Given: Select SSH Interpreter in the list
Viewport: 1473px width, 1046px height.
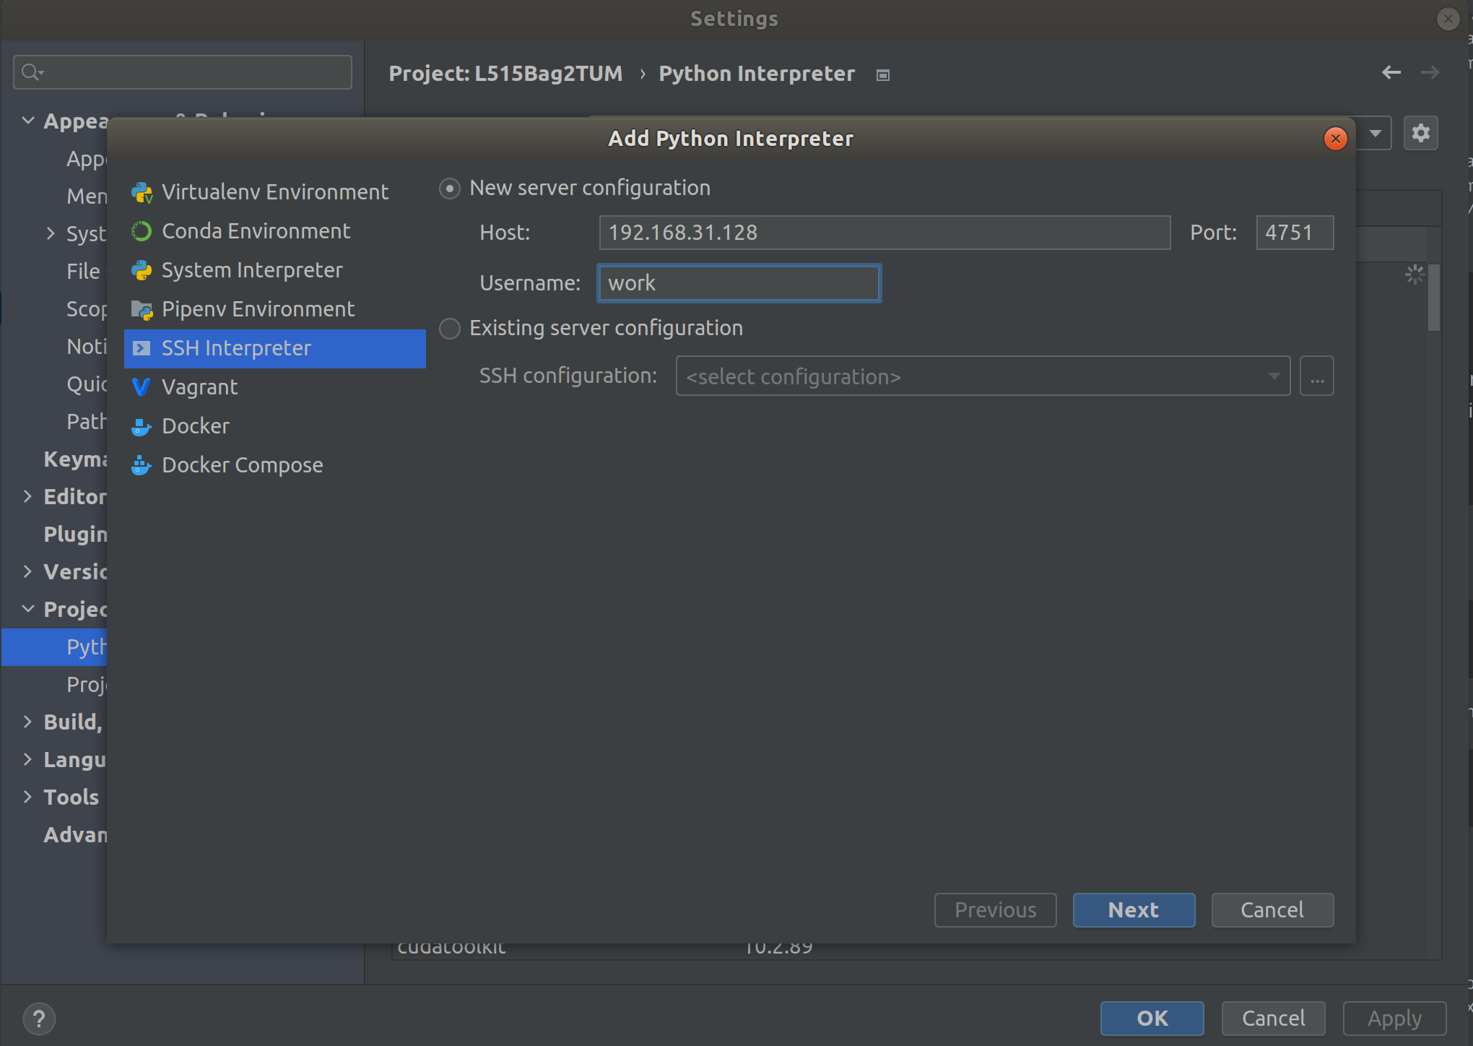Looking at the screenshot, I should 274,349.
